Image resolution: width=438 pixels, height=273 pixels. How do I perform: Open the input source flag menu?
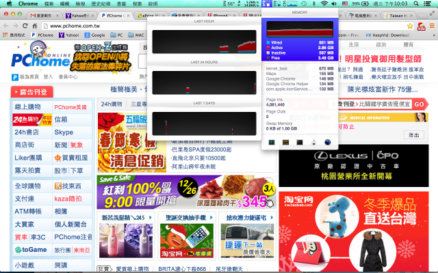click(345, 3)
